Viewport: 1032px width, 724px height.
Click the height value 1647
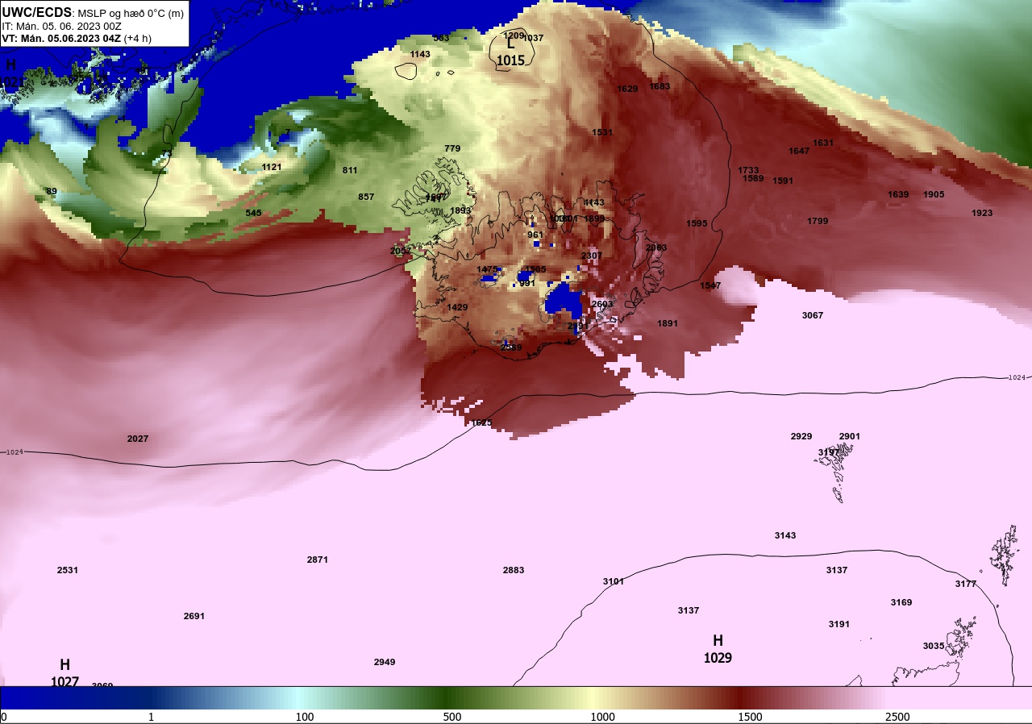[799, 151]
